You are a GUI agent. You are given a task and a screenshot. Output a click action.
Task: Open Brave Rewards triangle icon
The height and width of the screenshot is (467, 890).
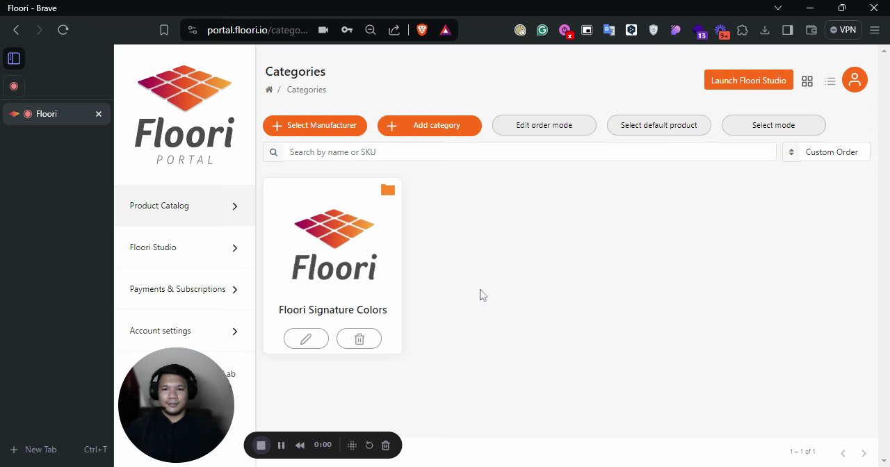click(x=446, y=30)
